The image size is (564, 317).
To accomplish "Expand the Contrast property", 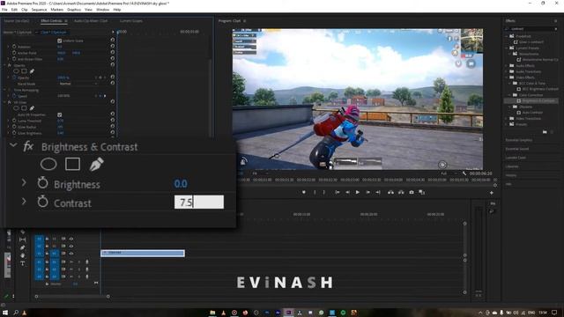I will tap(24, 202).
